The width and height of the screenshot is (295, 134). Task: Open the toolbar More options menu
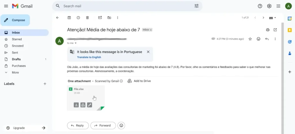[x=118, y=18]
